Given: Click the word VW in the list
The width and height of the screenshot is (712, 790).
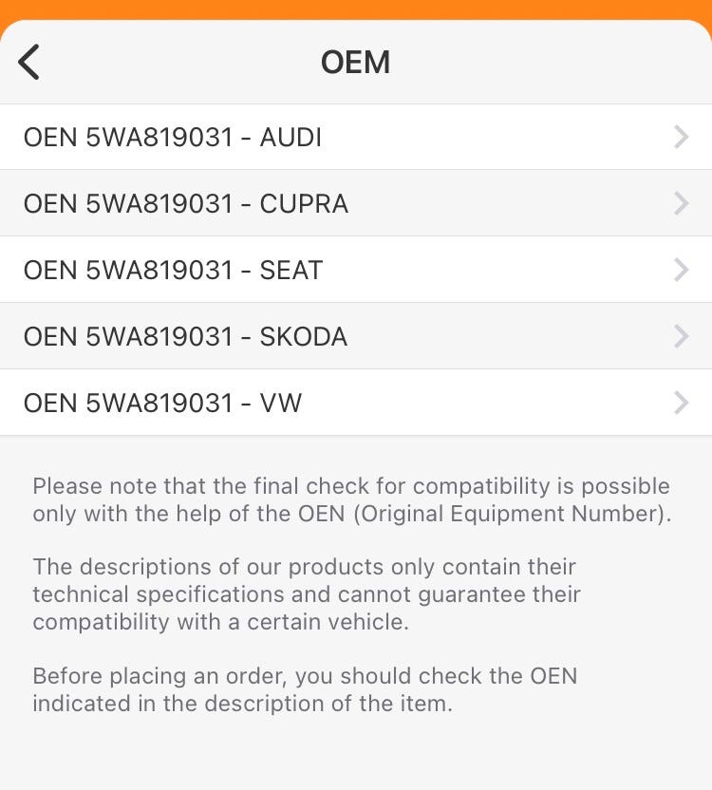Looking at the screenshot, I should click(281, 404).
